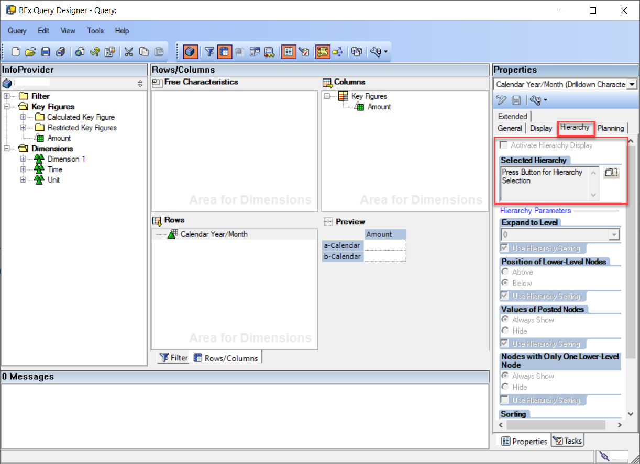This screenshot has height=464, width=640.
Task: Expand the Restricted Key Figures folder
Action: point(23,128)
